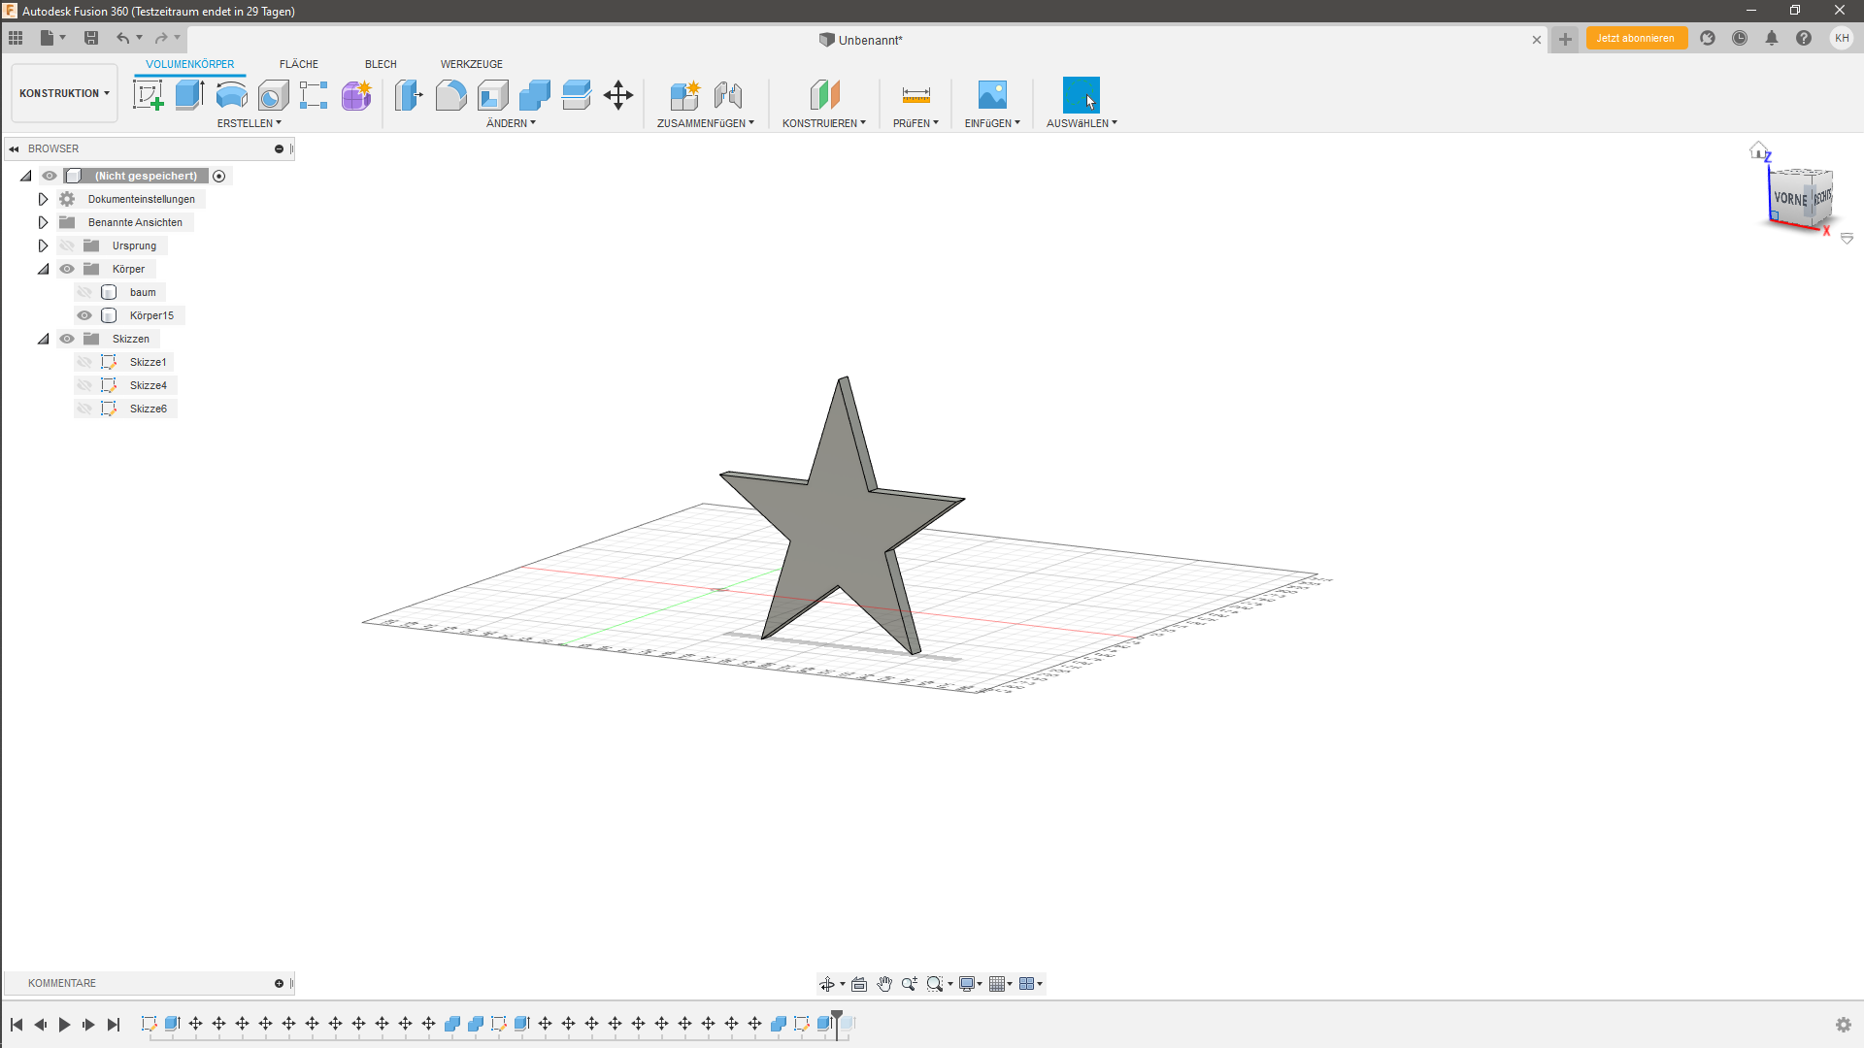
Task: Select the Press Pull tool under Ändern
Action: pyautogui.click(x=408, y=94)
